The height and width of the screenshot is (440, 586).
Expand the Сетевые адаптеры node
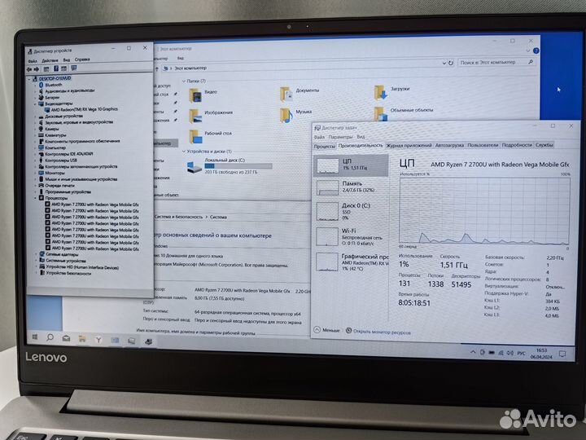37,254
